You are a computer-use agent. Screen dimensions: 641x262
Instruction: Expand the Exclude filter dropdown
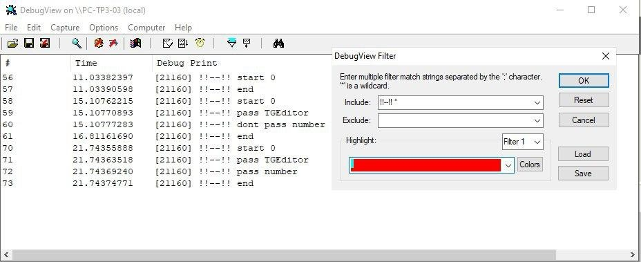[x=537, y=121]
